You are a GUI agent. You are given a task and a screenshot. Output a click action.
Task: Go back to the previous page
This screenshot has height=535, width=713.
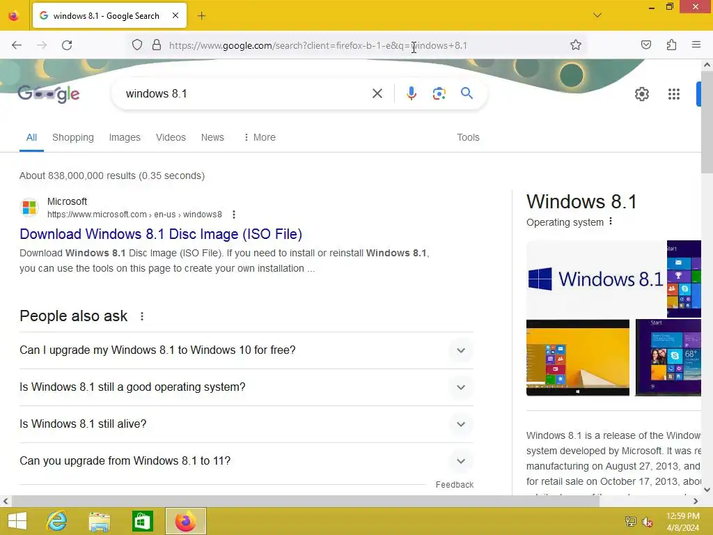tap(17, 45)
